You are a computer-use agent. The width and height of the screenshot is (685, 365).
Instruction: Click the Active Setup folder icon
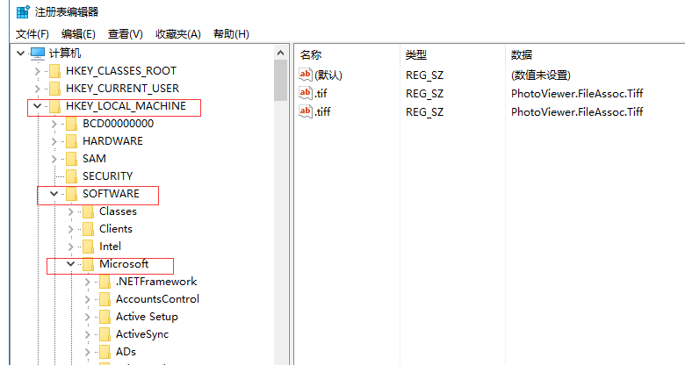(x=105, y=317)
